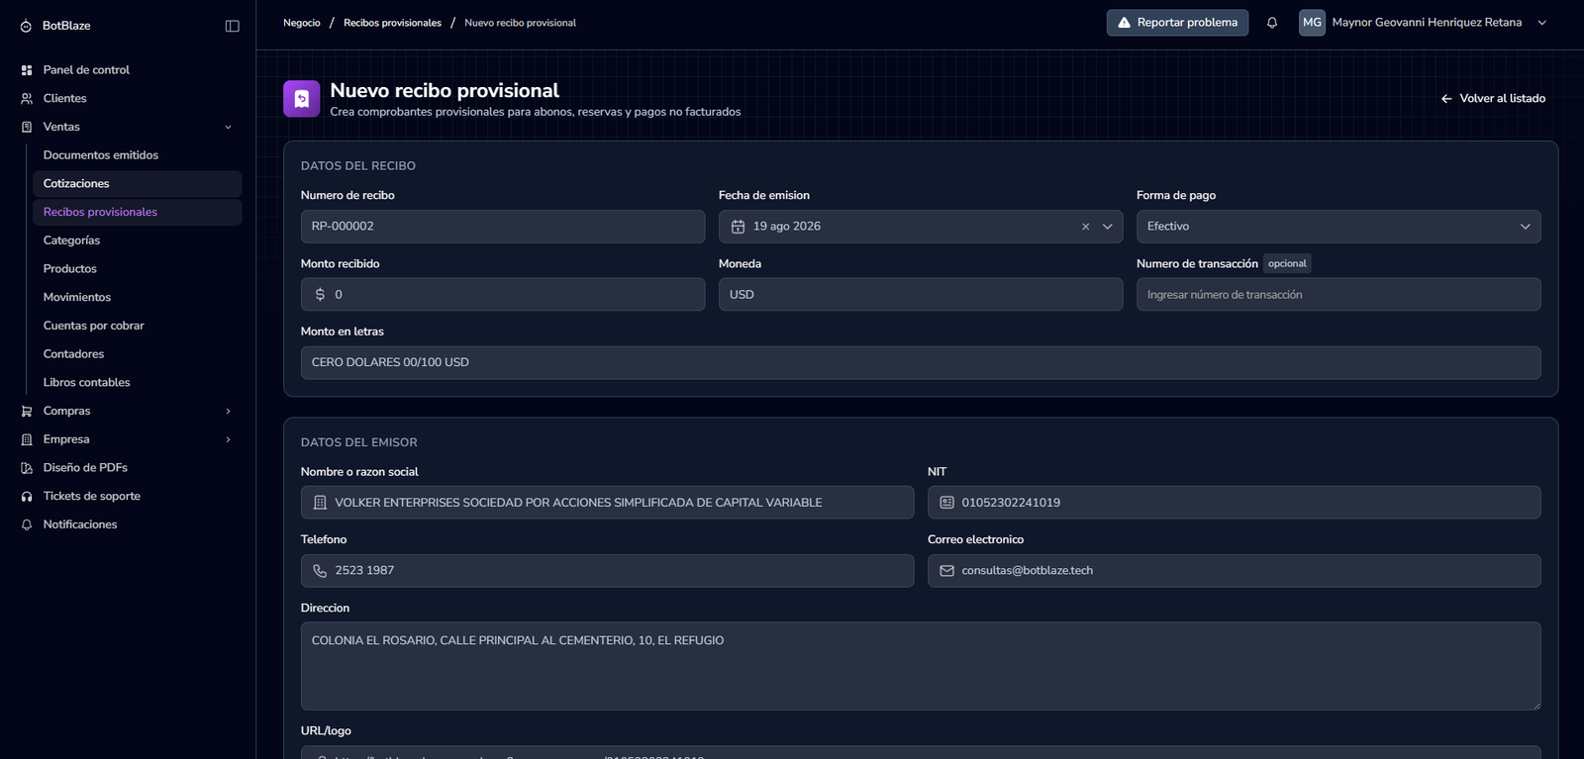The image size is (1584, 759).
Task: Open the Fecha de emision date dropdown arrow
Action: pos(1108,227)
